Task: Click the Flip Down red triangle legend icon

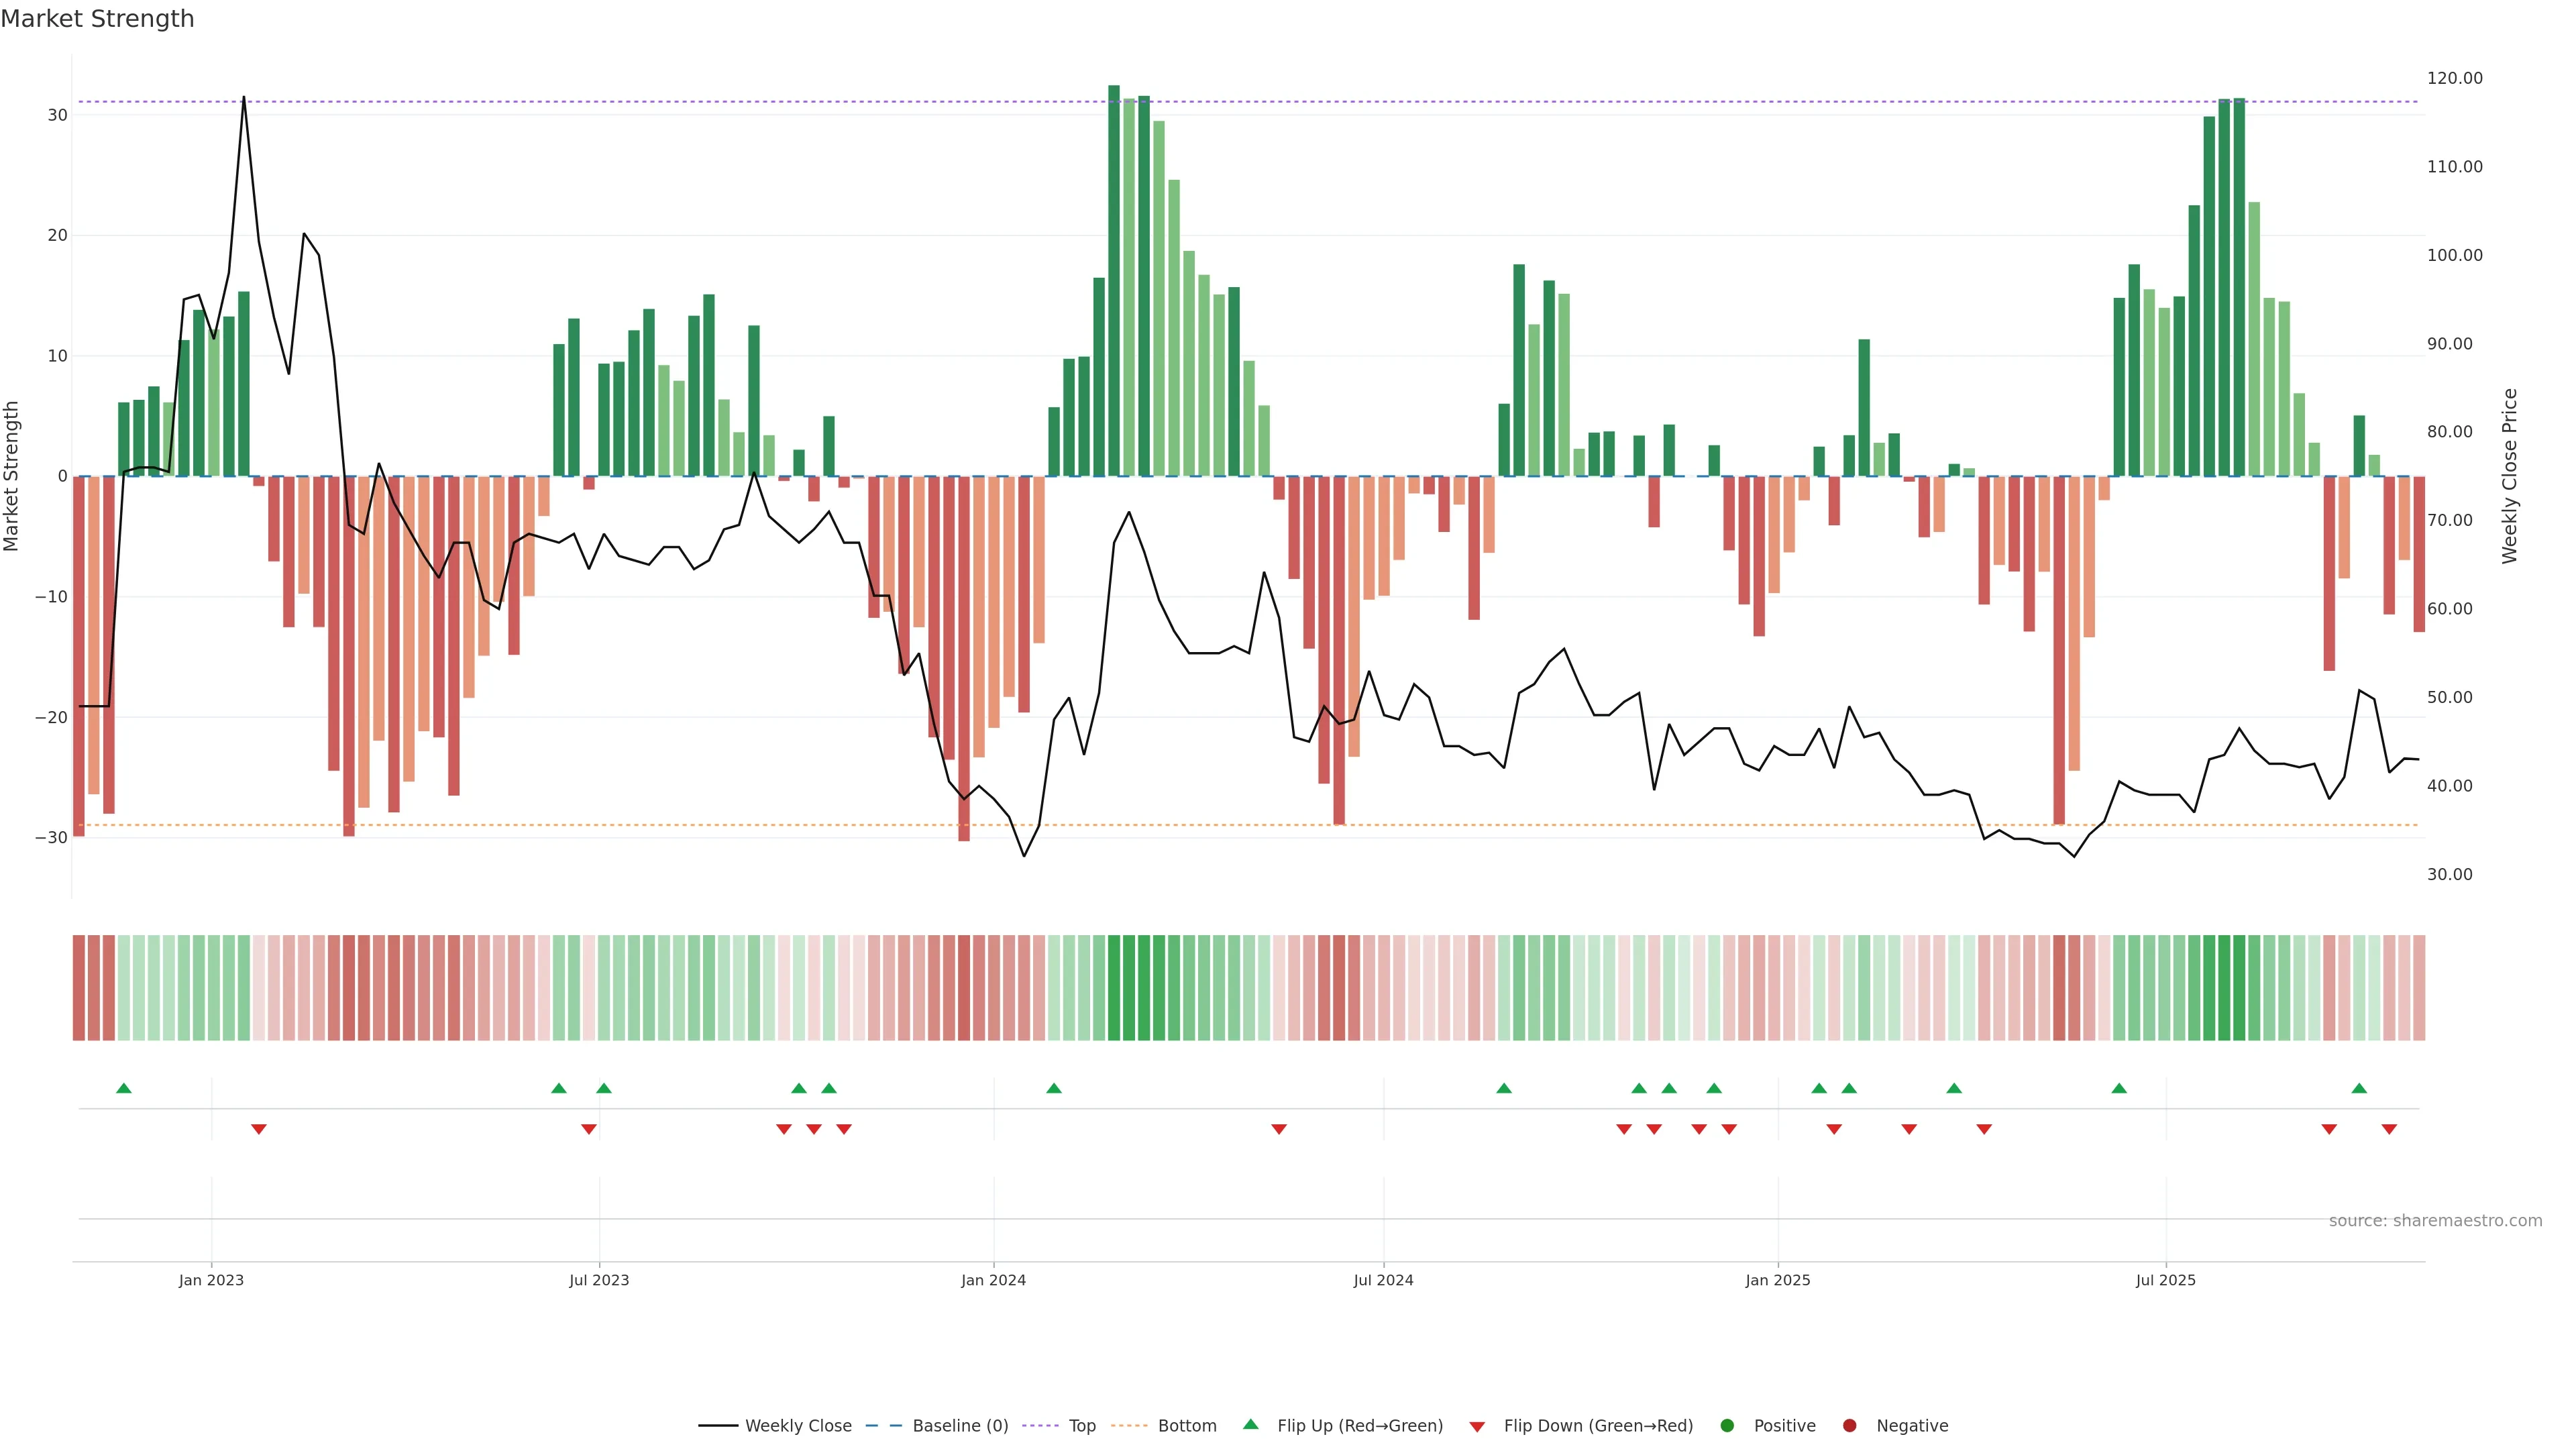Action: (1477, 1426)
